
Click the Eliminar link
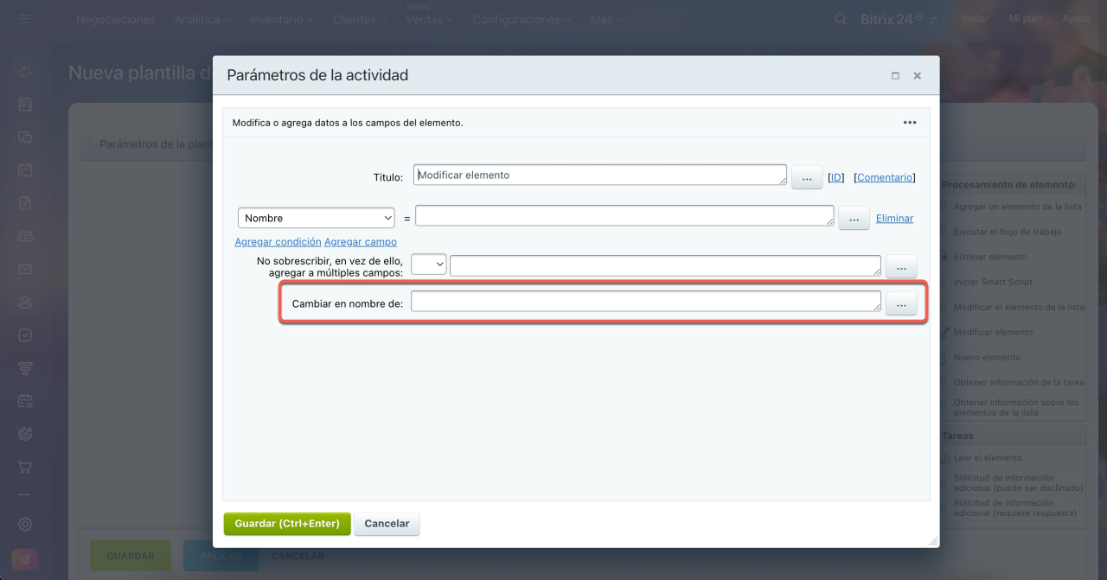point(894,219)
